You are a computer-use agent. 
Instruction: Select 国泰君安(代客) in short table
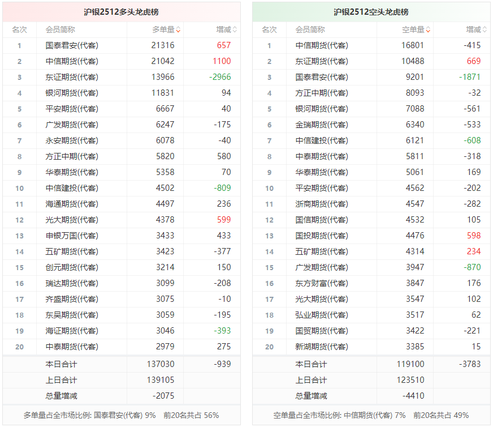pos(322,77)
